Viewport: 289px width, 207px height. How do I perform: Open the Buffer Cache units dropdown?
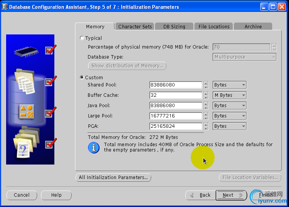pos(229,95)
